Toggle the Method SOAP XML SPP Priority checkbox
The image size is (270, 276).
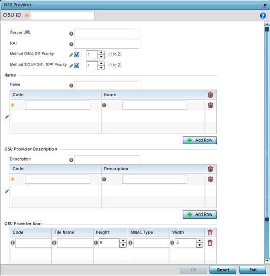77,65
